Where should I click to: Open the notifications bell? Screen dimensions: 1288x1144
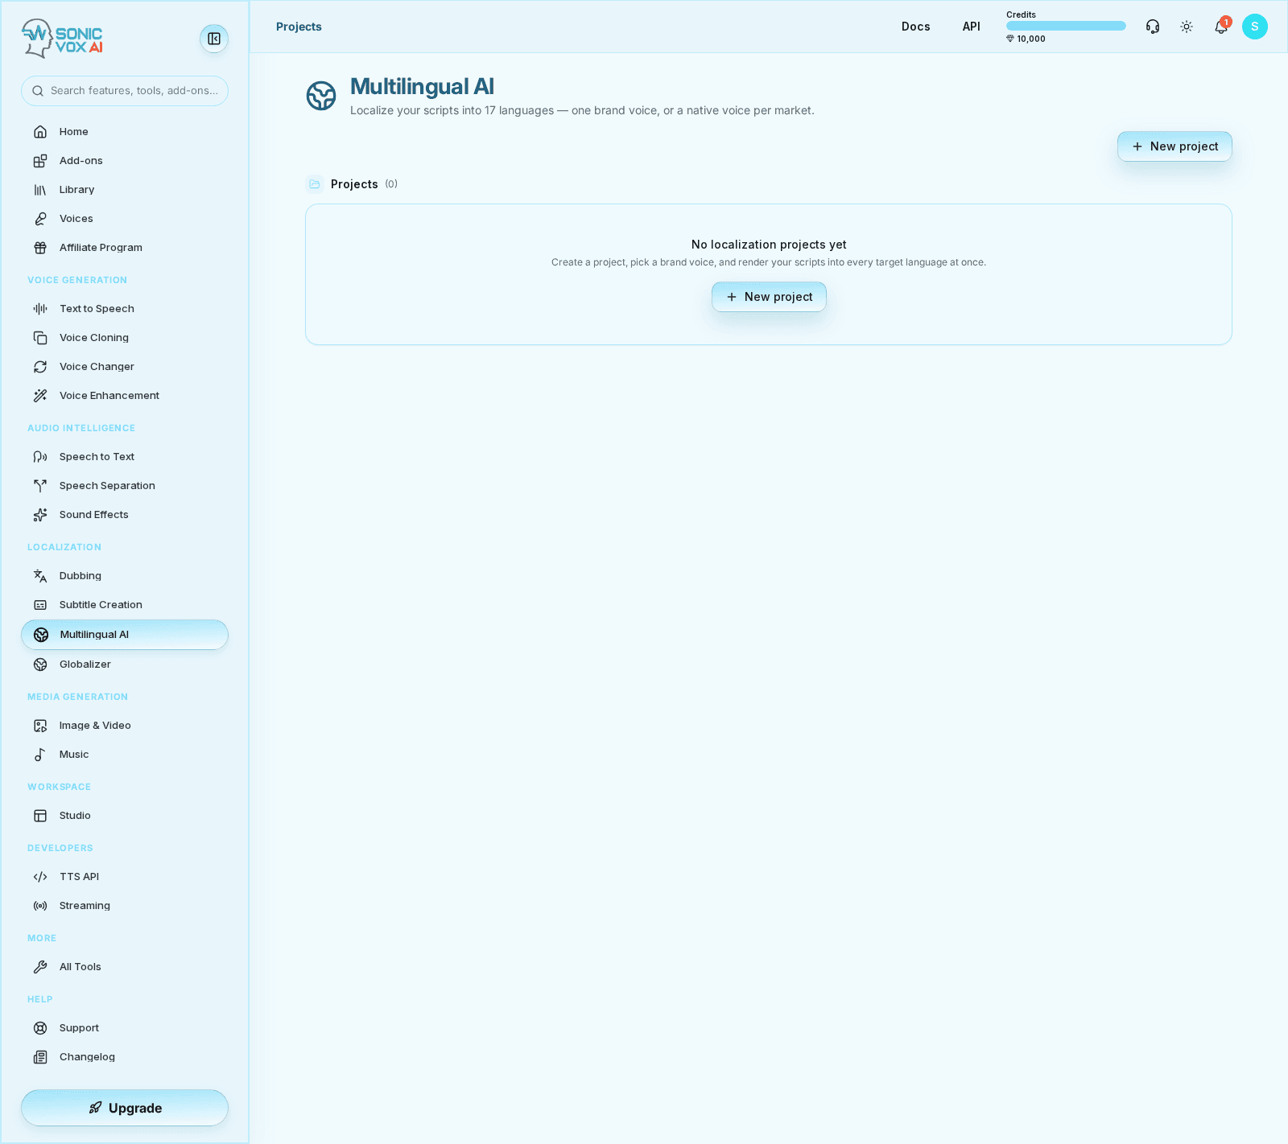(1221, 27)
